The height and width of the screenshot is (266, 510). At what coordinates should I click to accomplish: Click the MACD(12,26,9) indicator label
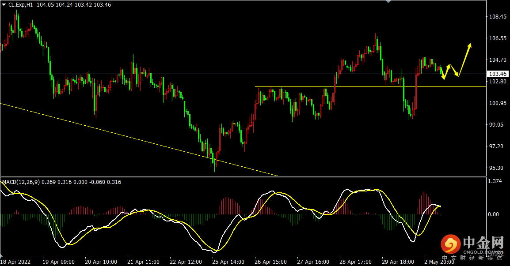(x=21, y=182)
